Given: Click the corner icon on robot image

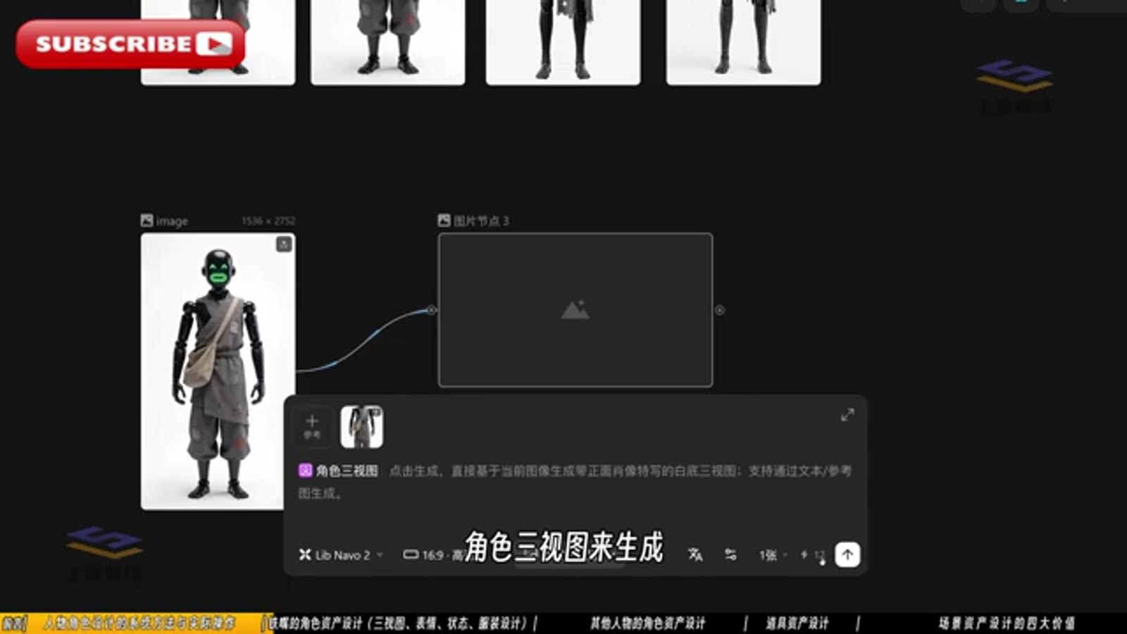Looking at the screenshot, I should (284, 244).
